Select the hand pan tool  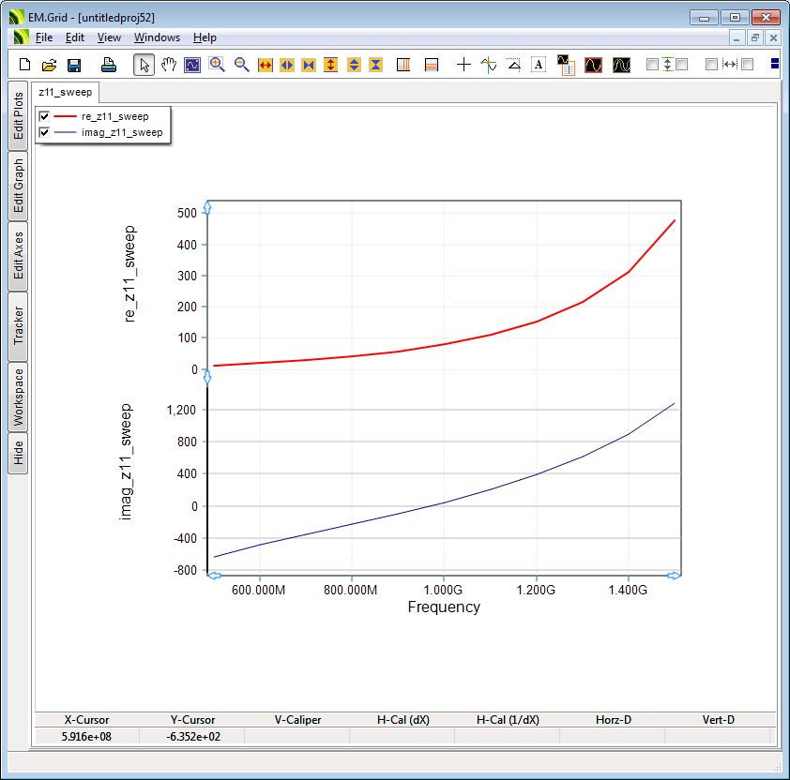tap(169, 65)
